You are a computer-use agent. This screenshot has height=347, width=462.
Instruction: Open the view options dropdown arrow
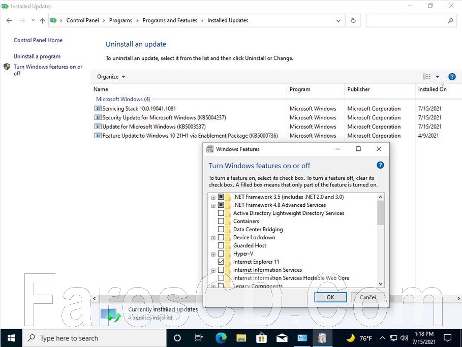(438, 77)
